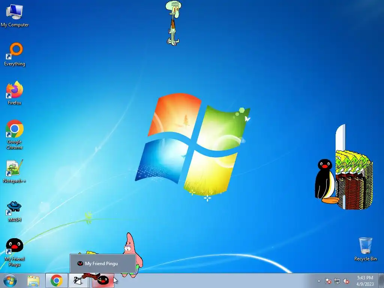
Task: Click the Pingu penguin character on desktop
Action: click(x=325, y=181)
